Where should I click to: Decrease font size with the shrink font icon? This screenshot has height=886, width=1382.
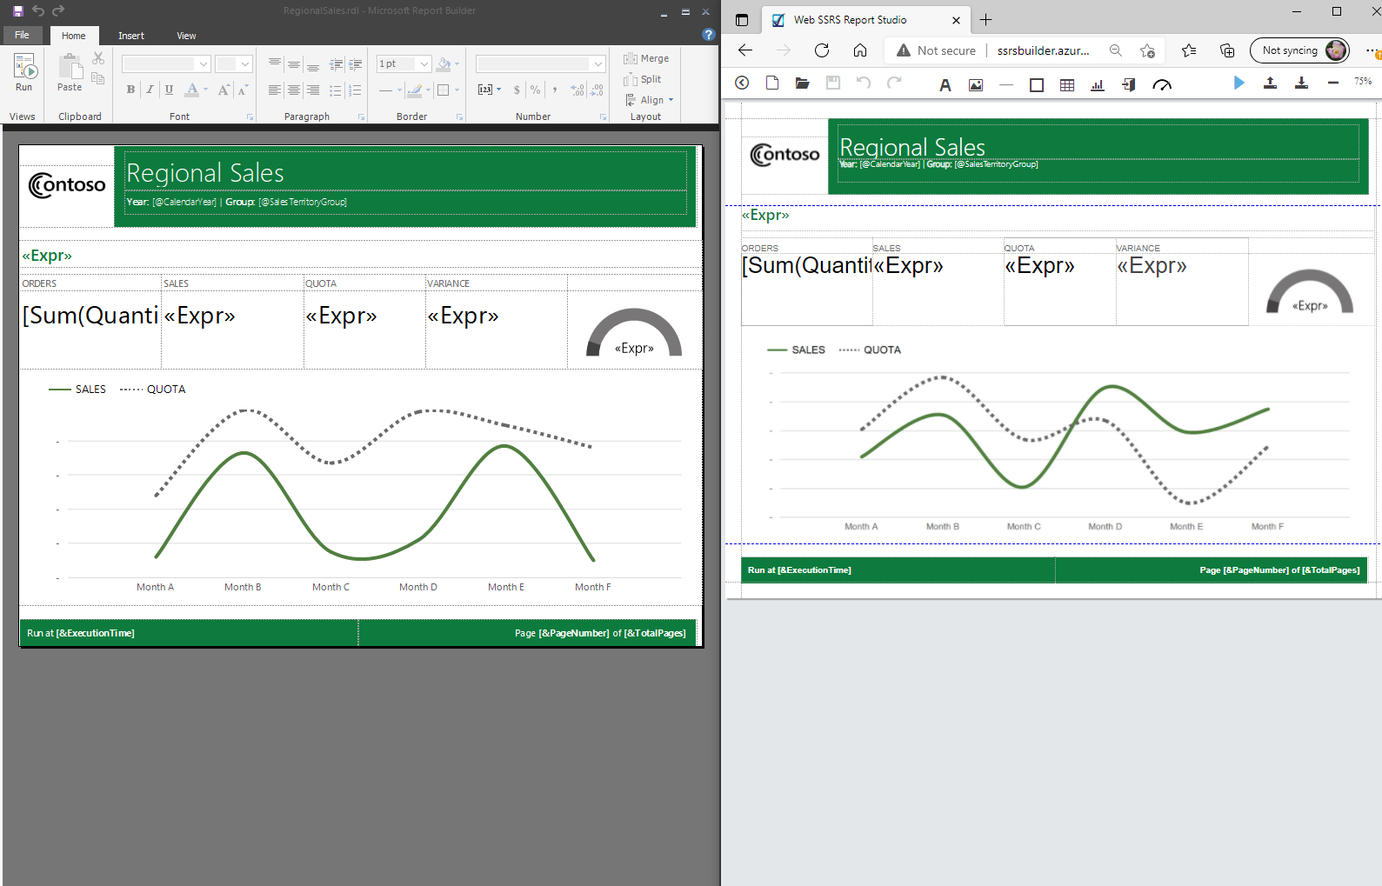pos(244,90)
